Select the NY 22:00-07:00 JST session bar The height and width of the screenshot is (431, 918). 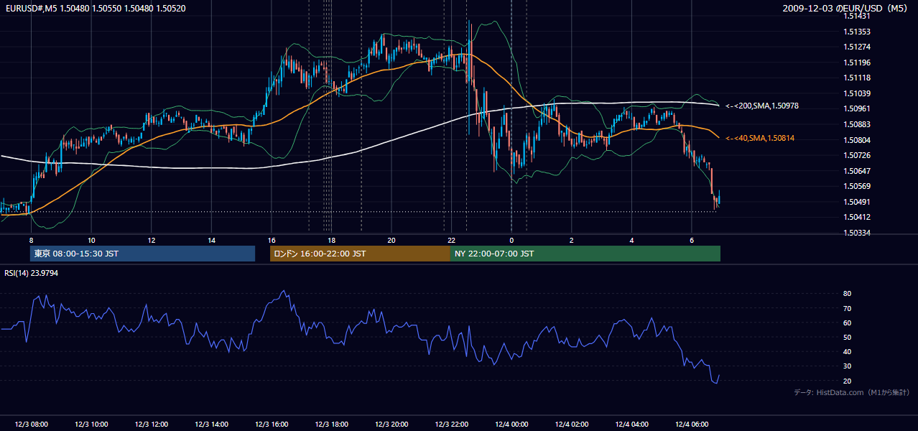[x=585, y=254]
